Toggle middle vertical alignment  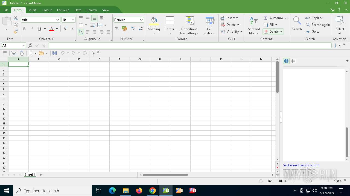coord(87,18)
